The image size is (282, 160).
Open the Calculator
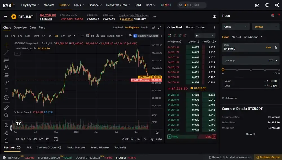pyautogui.click(x=230, y=98)
